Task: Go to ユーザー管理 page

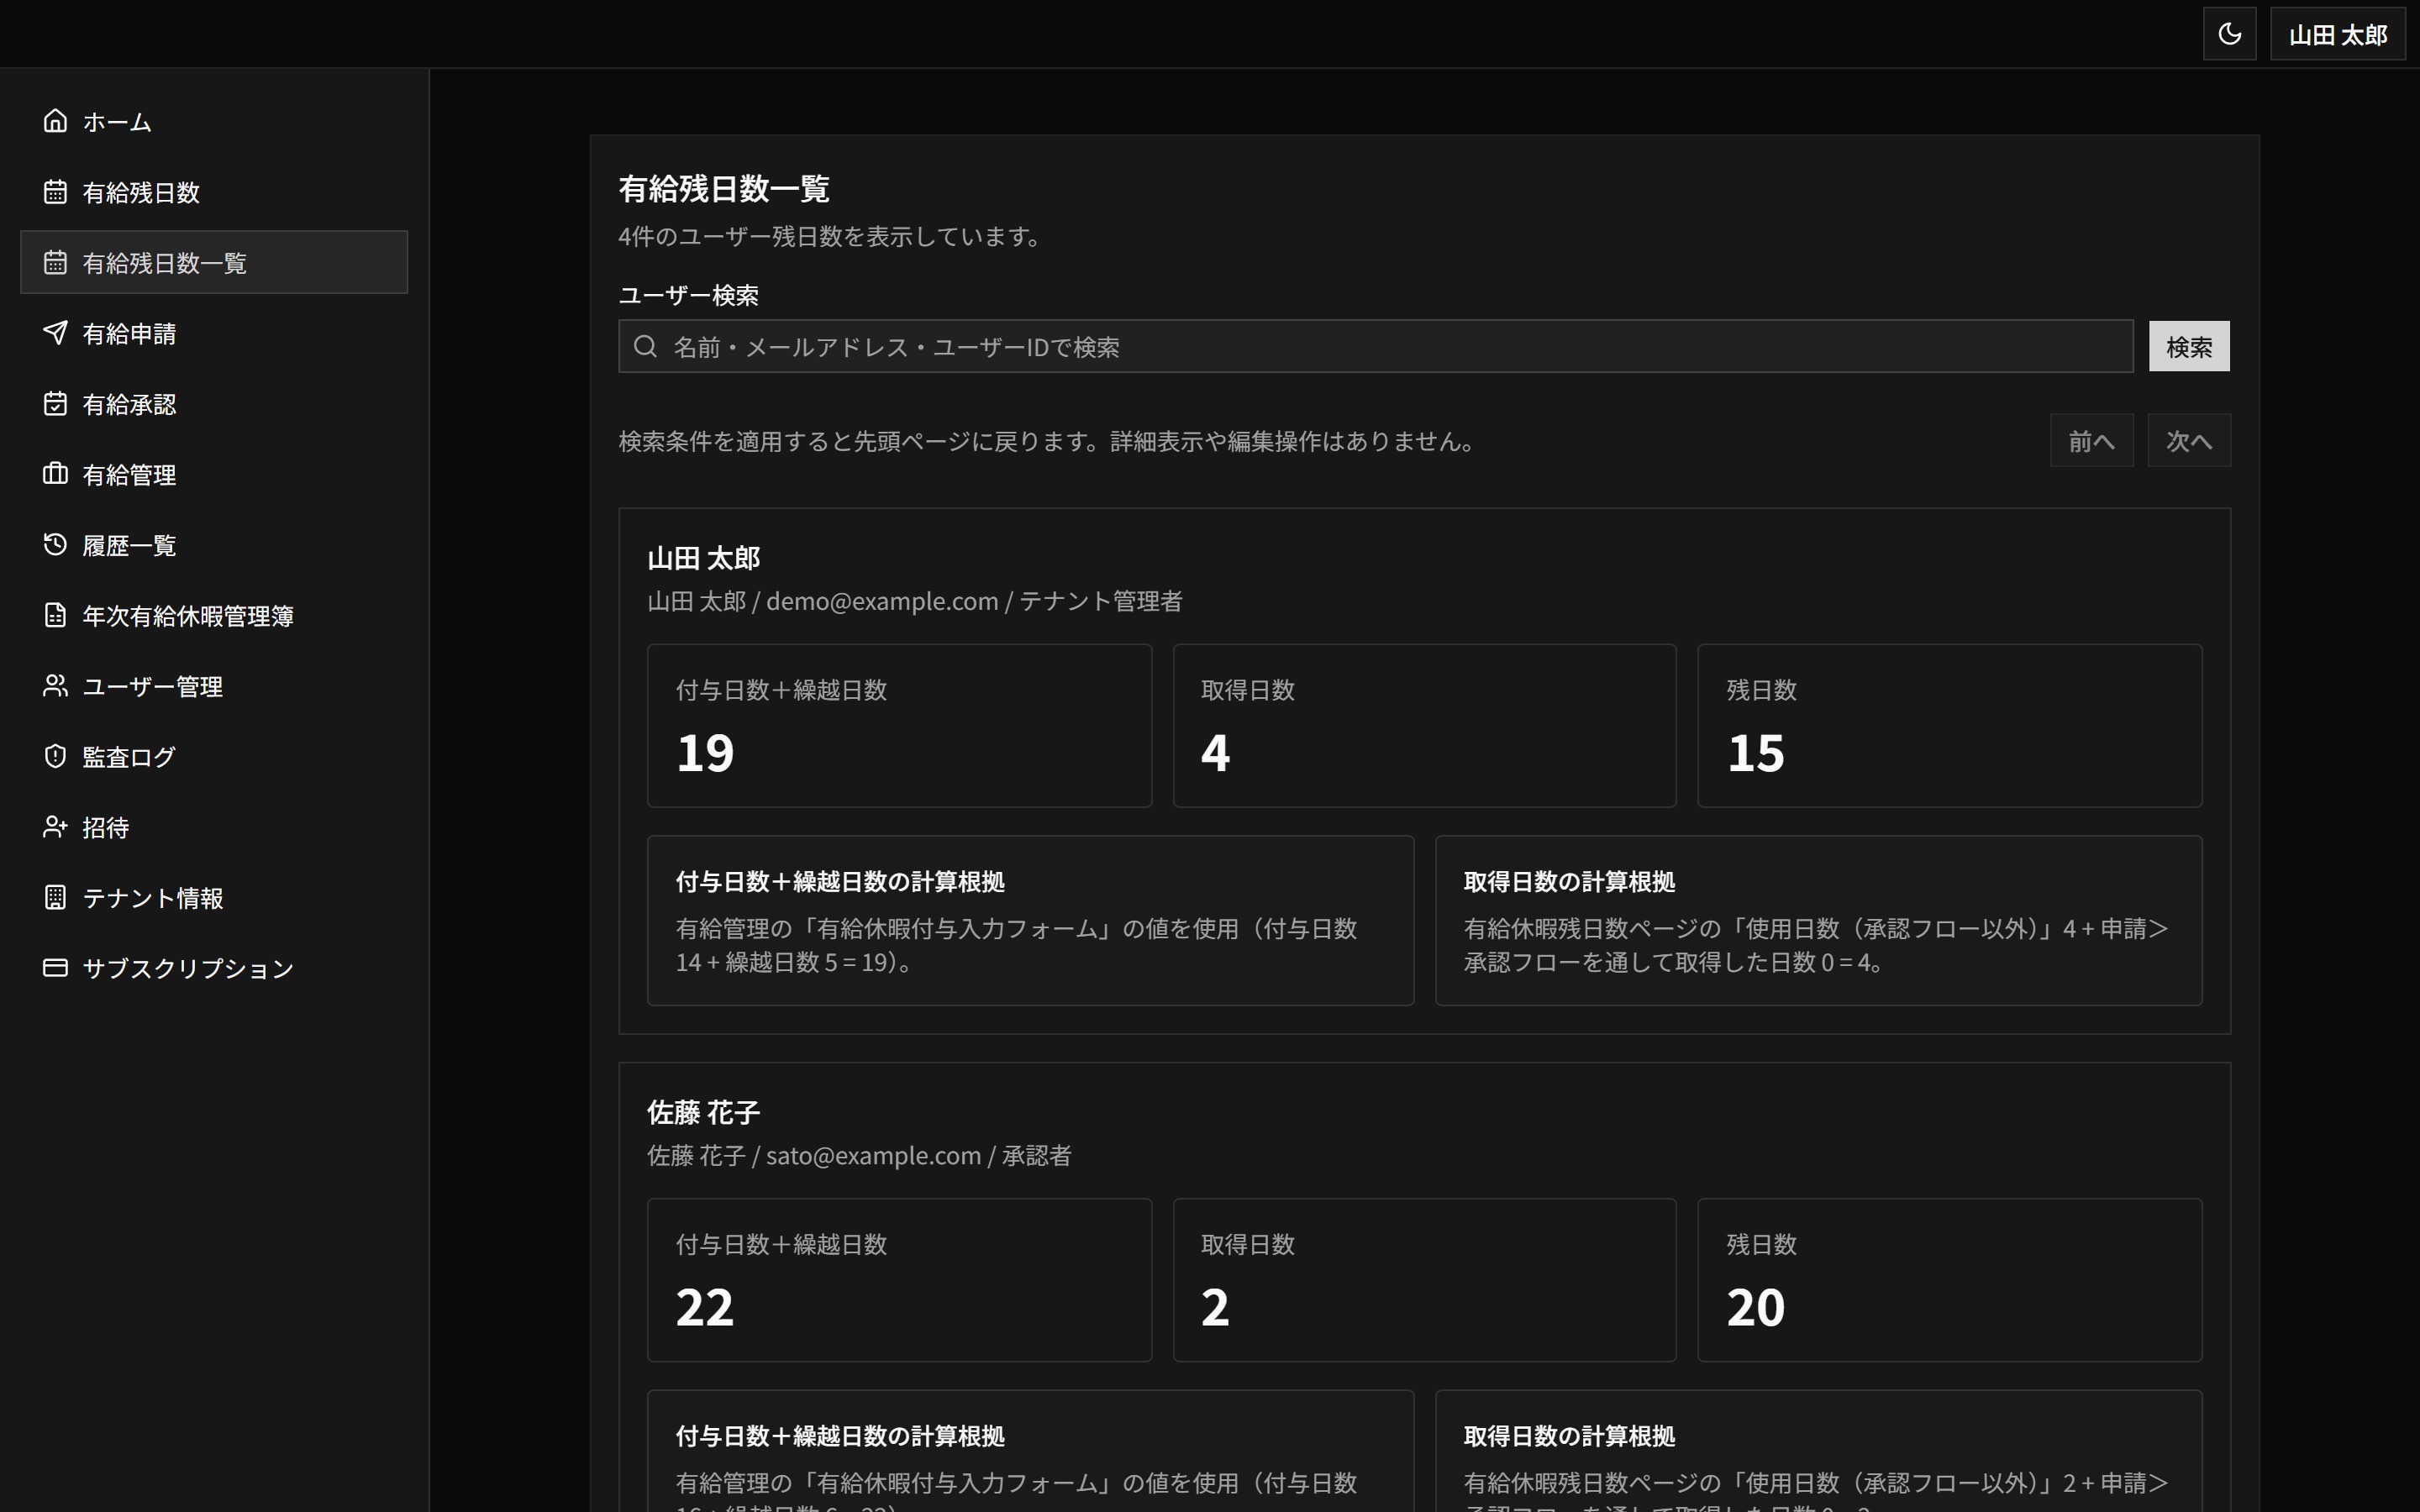Action: pos(214,686)
